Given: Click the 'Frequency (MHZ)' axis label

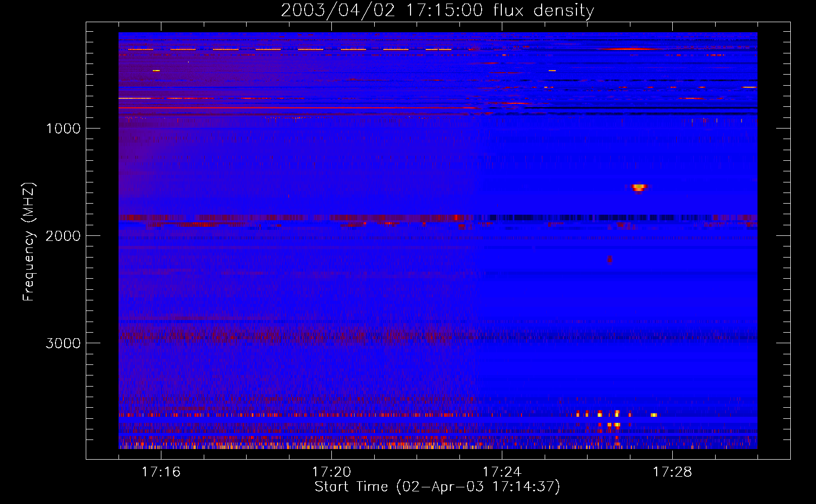Looking at the screenshot, I should coord(29,242).
